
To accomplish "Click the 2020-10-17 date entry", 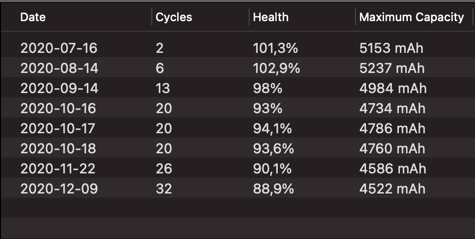I will pyautogui.click(x=59, y=128).
